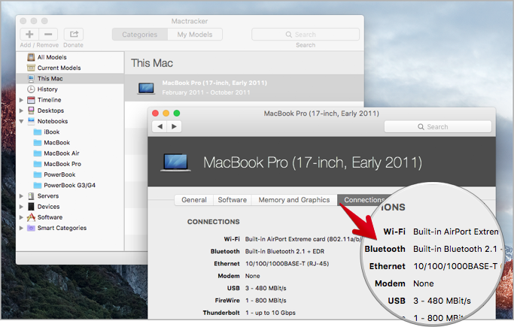The height and width of the screenshot is (327, 514).
Task: Expand the Smart Categories disclosure triangle
Action: 21,228
